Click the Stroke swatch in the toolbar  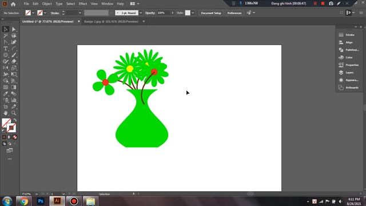(x=11, y=128)
